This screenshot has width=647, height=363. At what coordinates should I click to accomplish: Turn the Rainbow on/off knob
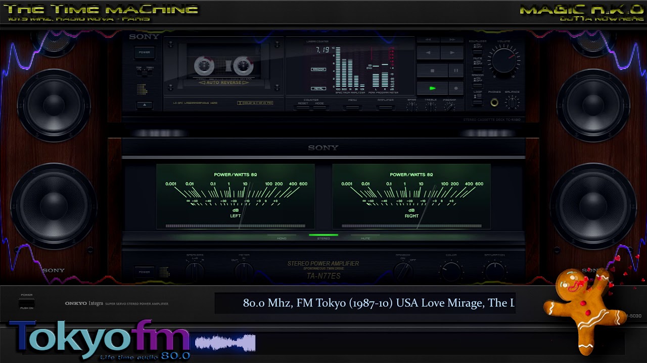(x=403, y=271)
